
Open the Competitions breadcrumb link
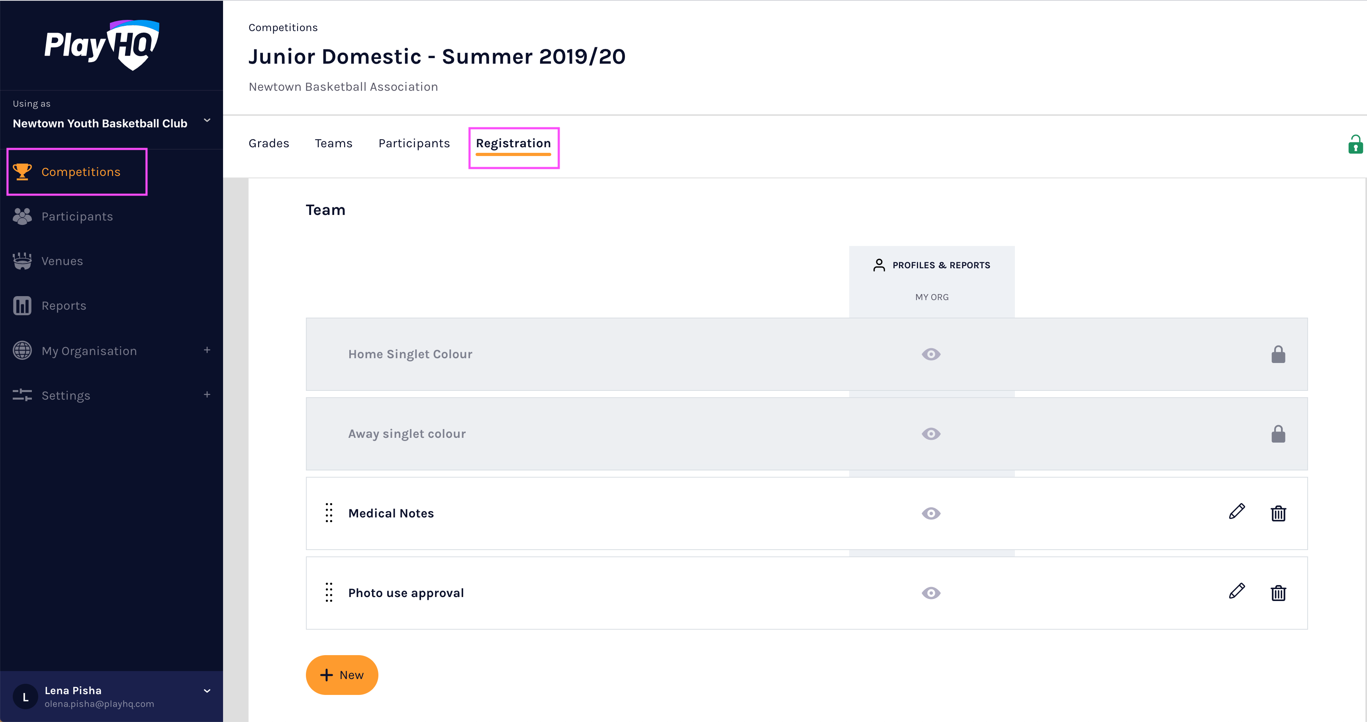pyautogui.click(x=283, y=27)
